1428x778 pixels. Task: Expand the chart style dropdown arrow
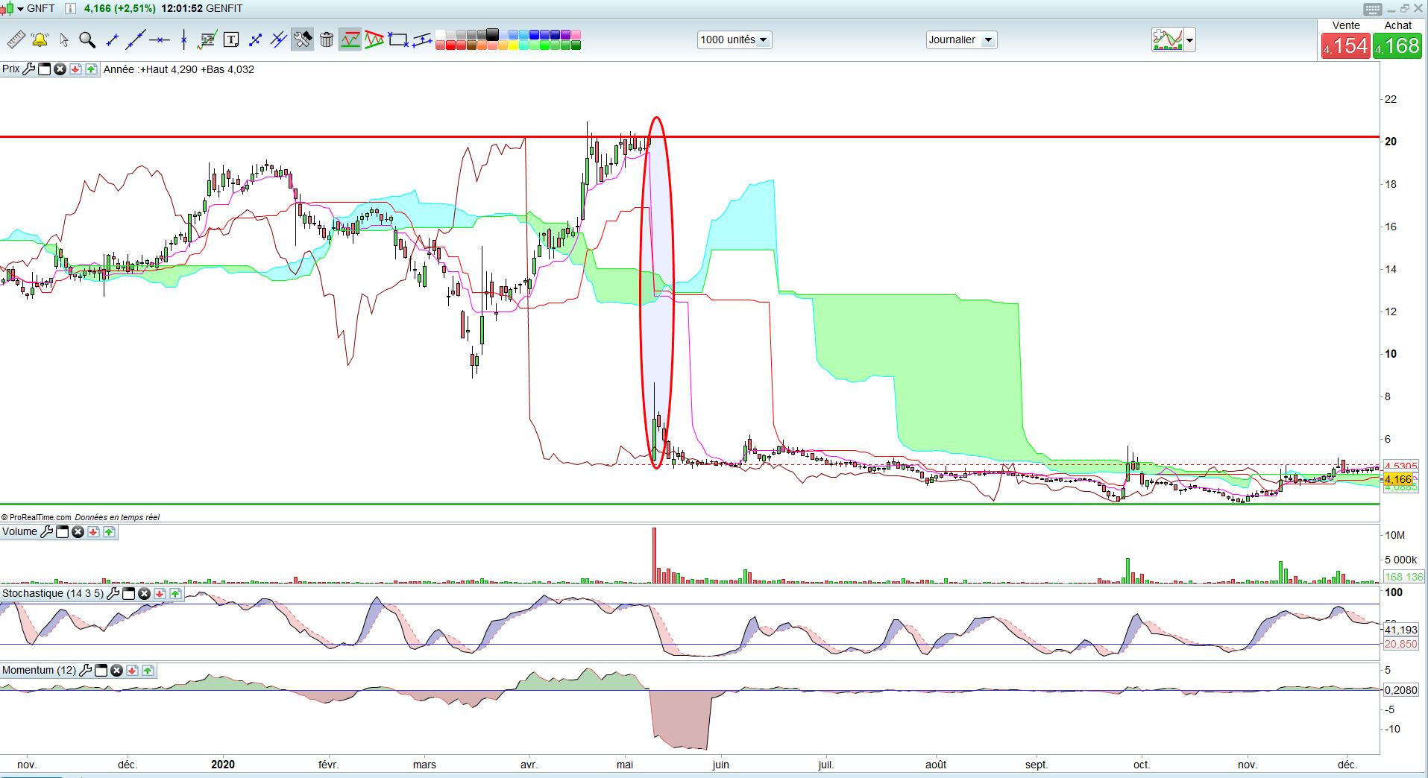point(1189,40)
